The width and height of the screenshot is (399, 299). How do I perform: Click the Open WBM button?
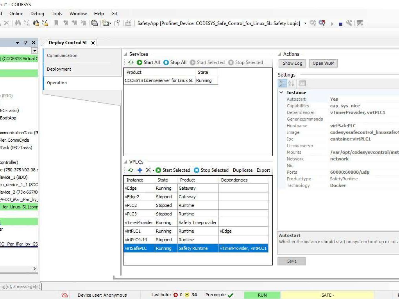point(324,63)
